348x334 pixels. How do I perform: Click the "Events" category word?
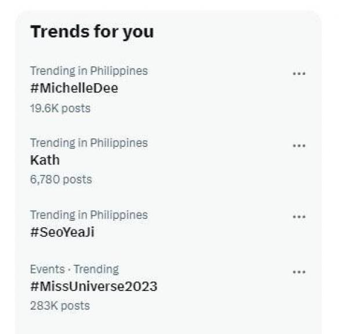click(x=47, y=269)
